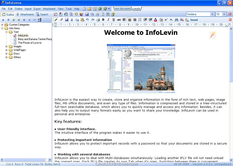Cut selection with the scissors icon
Screen dimensions: 233x166
(72, 20)
